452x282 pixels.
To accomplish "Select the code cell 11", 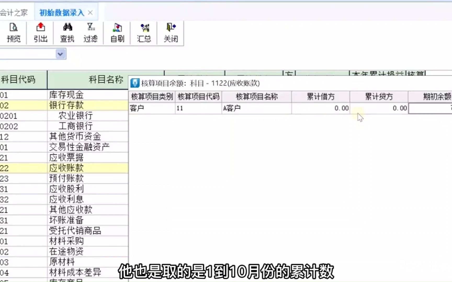I will click(199, 108).
